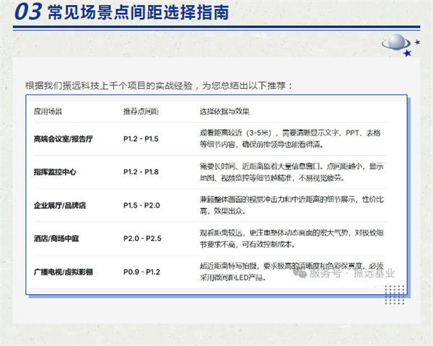433x346 pixels.
Task: Select the 企业展厅/品牌店 row label
Action: [62, 205]
